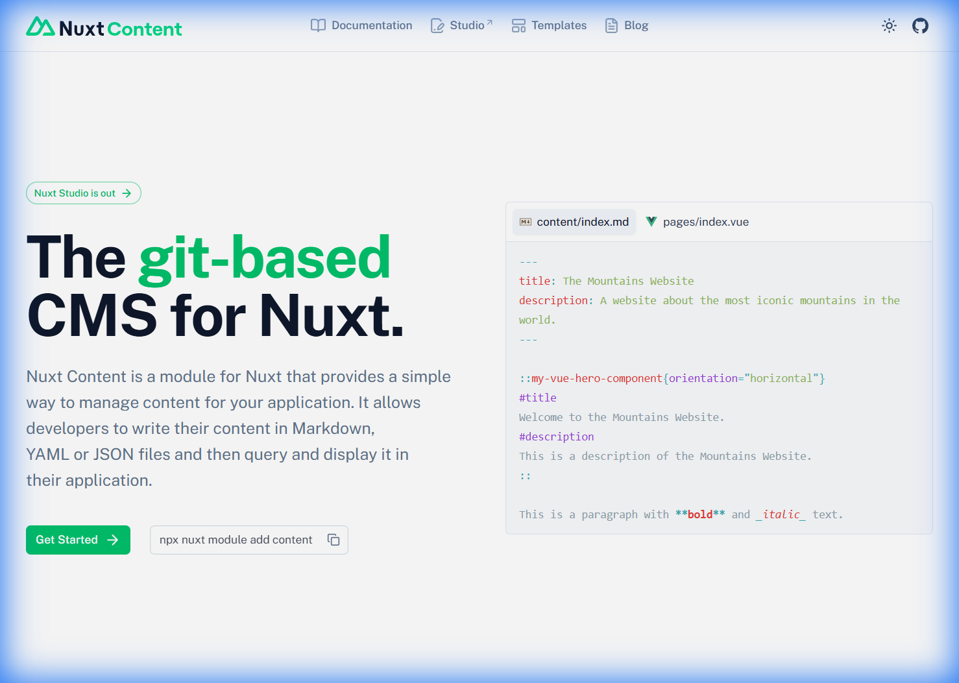Viewport: 959px width, 683px height.
Task: Switch to the content/index.md tab
Action: pyautogui.click(x=582, y=222)
